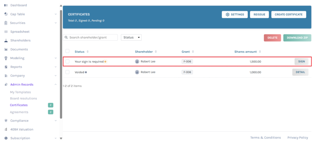This screenshot has width=314, height=143.
Task: Go to Shareholders menu item
Action: (21, 40)
